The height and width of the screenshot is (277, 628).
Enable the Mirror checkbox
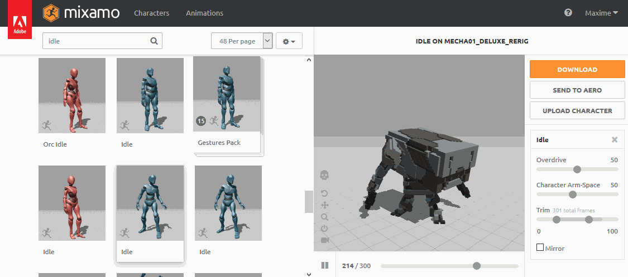[x=540, y=247]
